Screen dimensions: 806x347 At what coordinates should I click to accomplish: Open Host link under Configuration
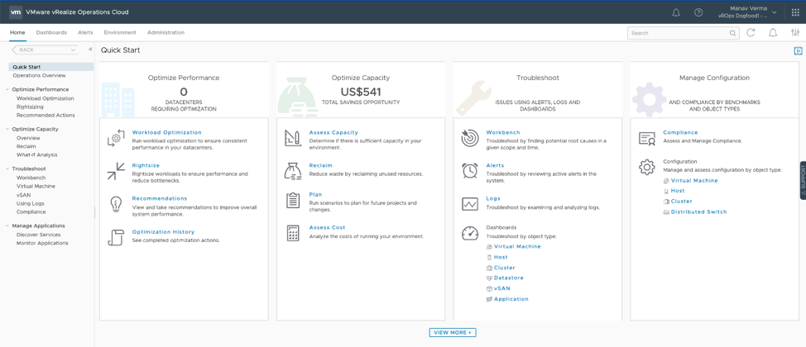click(678, 191)
